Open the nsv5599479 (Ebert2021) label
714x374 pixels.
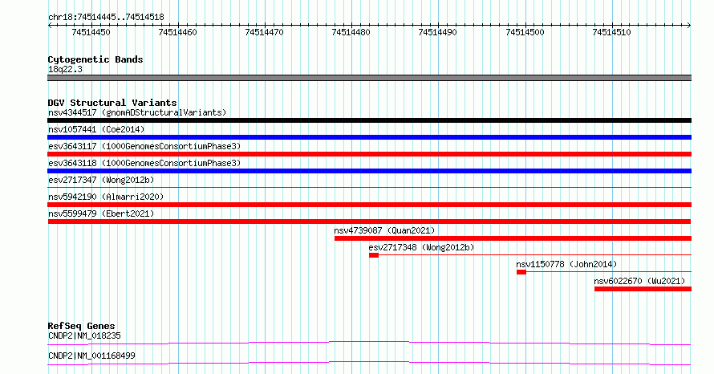(101, 213)
